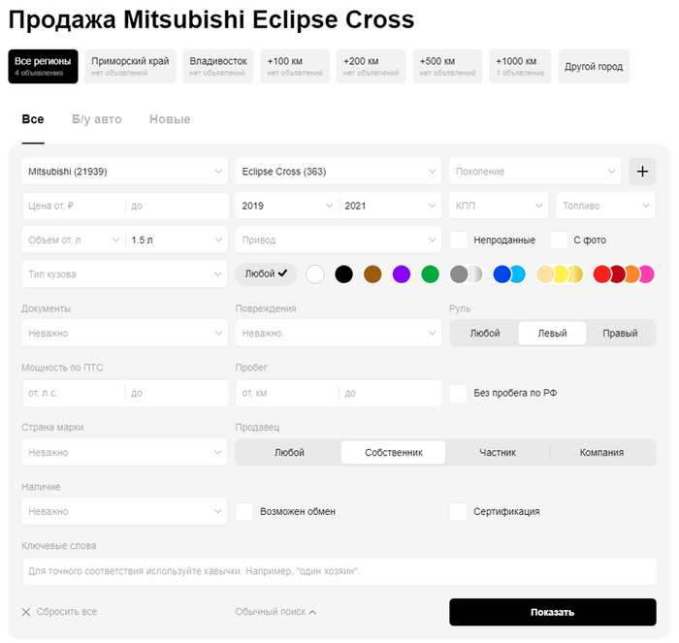Click the Другой город button
This screenshot has height=643, width=679.
coord(594,66)
